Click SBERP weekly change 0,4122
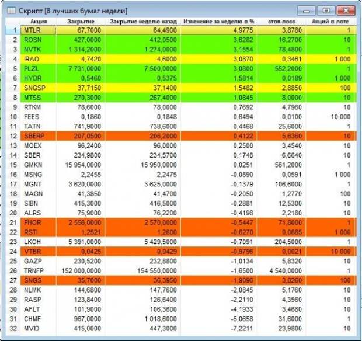The image size is (362, 341). tap(218, 136)
